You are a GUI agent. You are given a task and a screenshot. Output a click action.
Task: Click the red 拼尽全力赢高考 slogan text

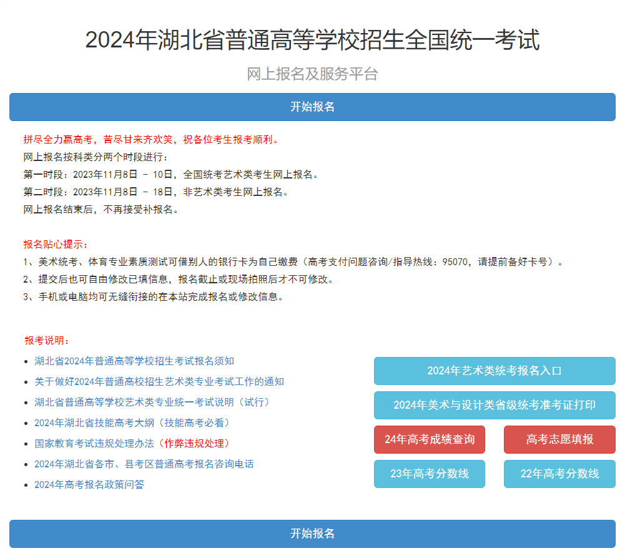coord(151,139)
